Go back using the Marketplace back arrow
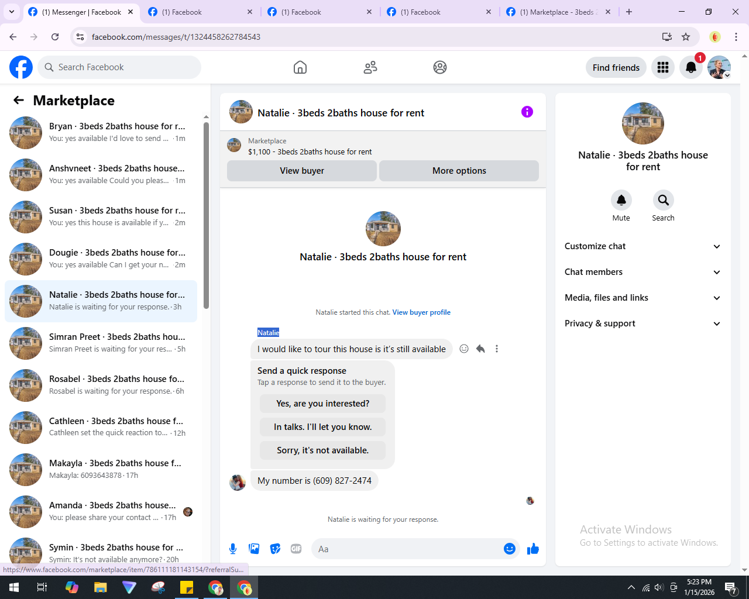Screen dimensions: 749x599 (x=19, y=100)
